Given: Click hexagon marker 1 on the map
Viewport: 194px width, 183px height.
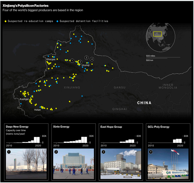Looking at the screenshot, I should point(72,61).
